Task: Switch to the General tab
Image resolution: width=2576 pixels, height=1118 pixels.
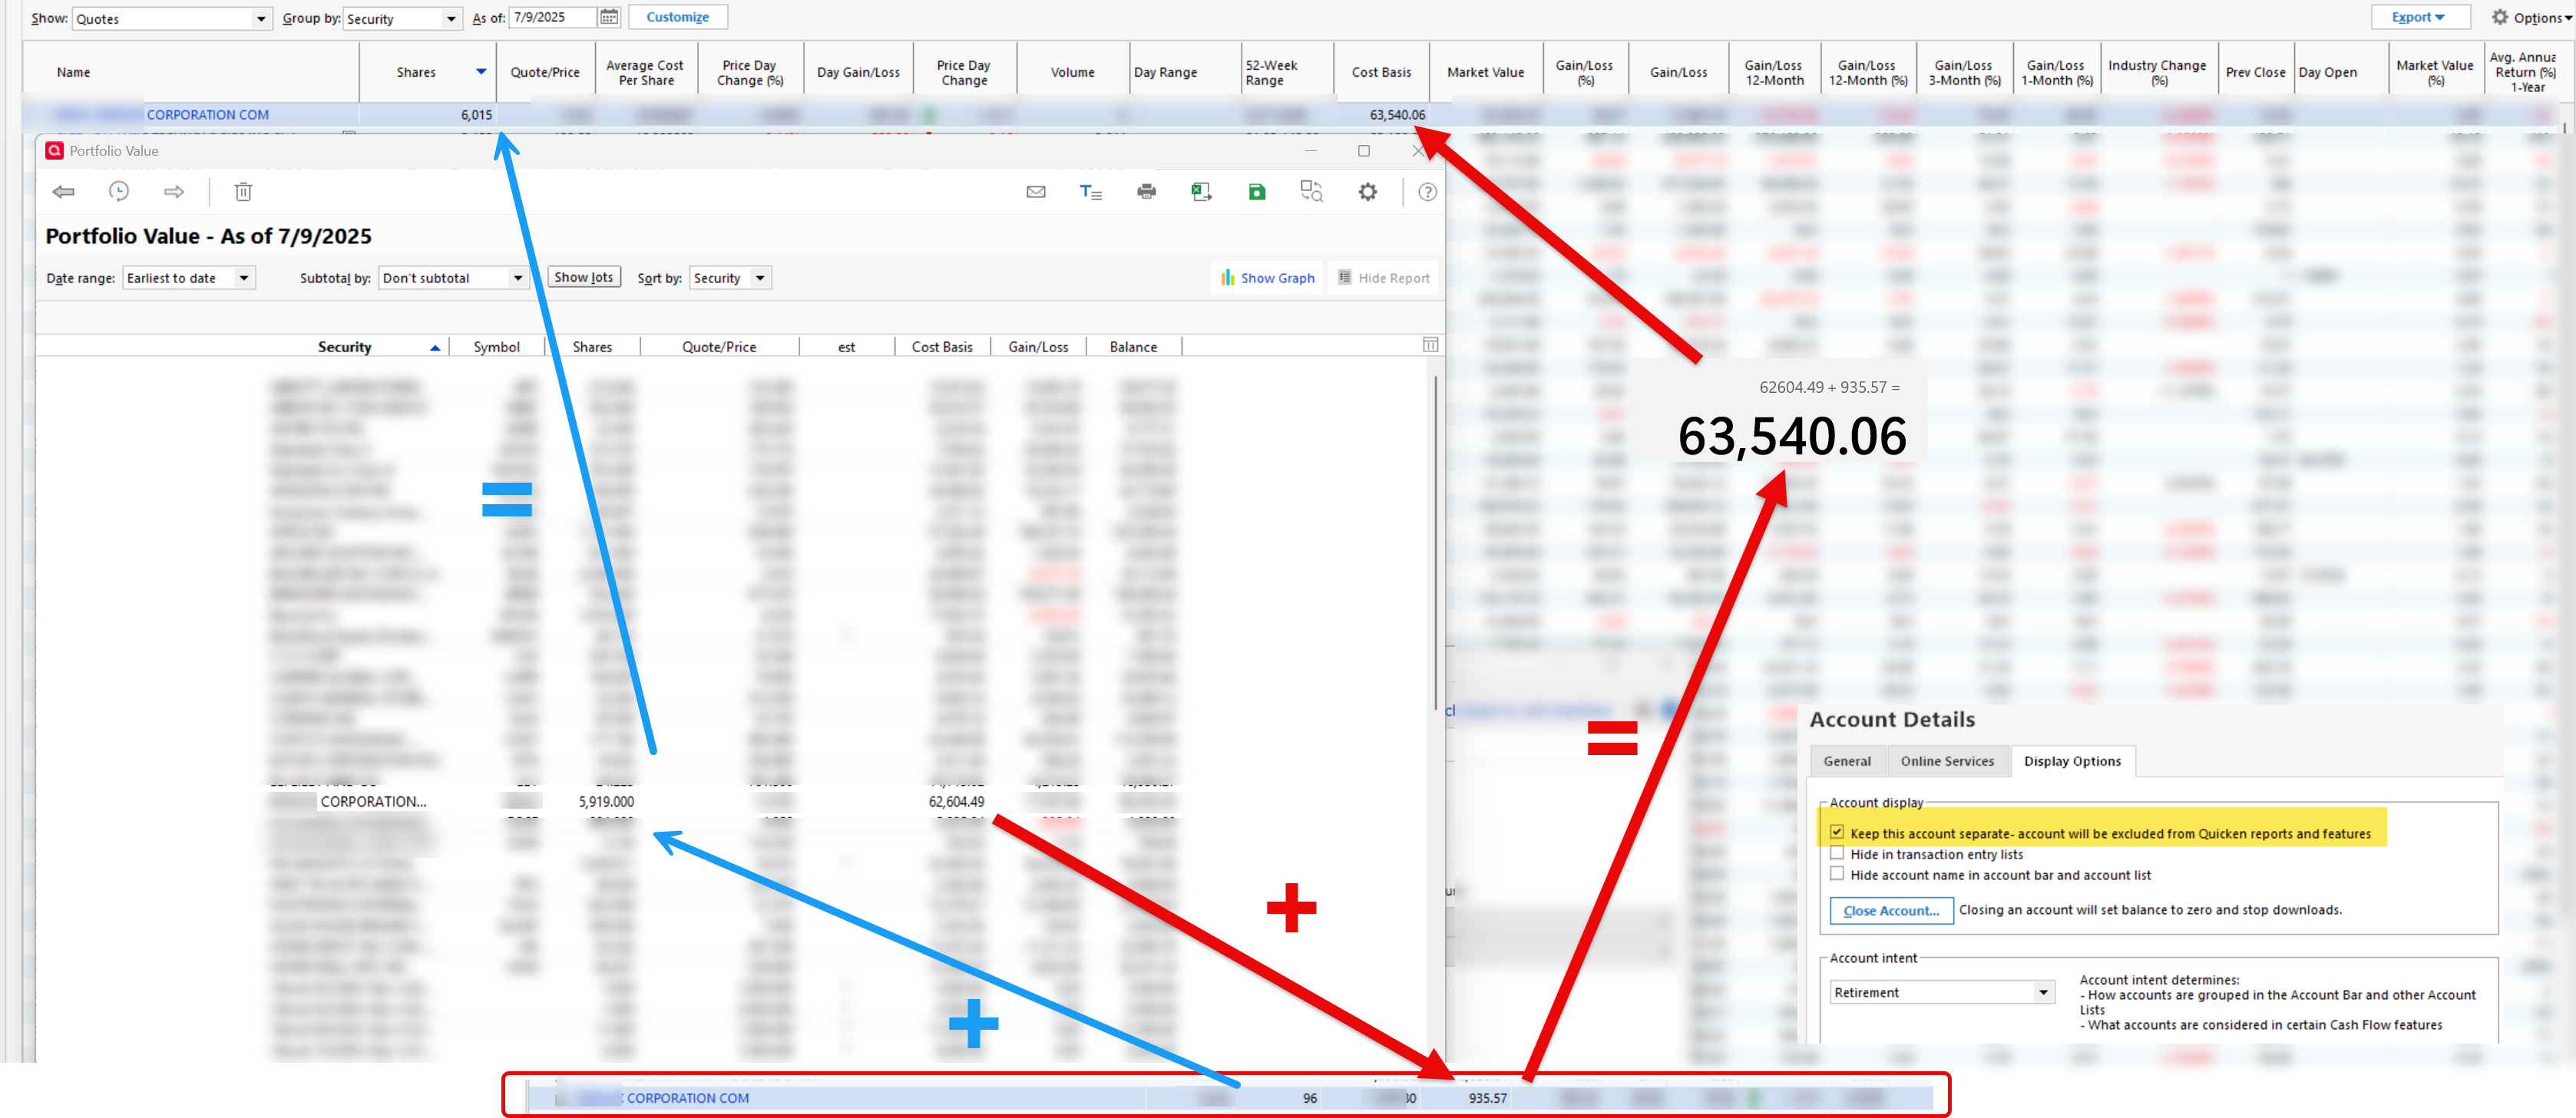Action: click(1846, 761)
